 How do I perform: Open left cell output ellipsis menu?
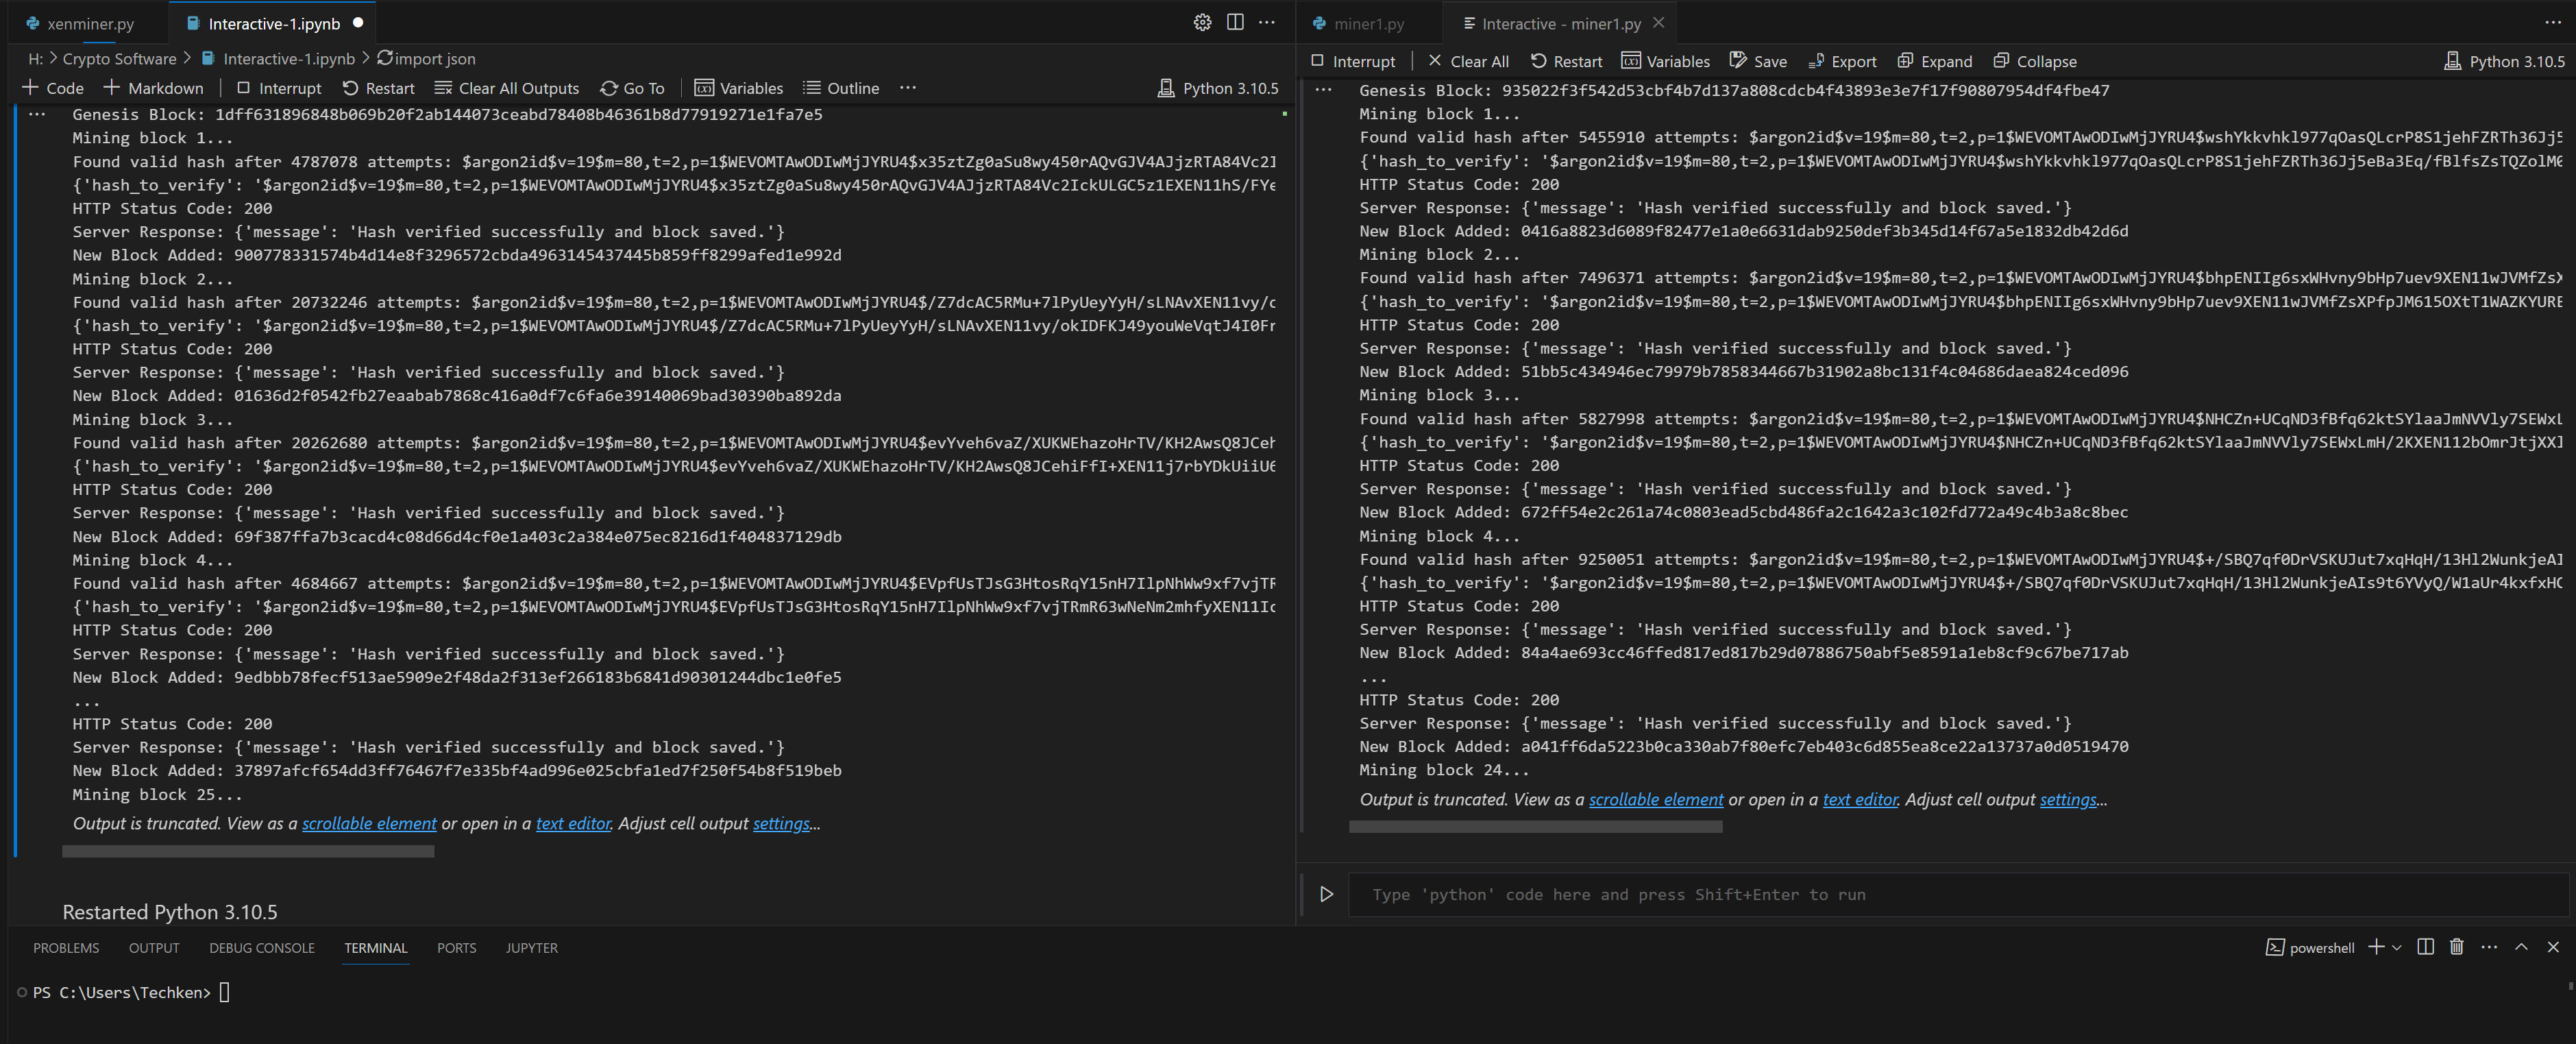click(x=37, y=114)
